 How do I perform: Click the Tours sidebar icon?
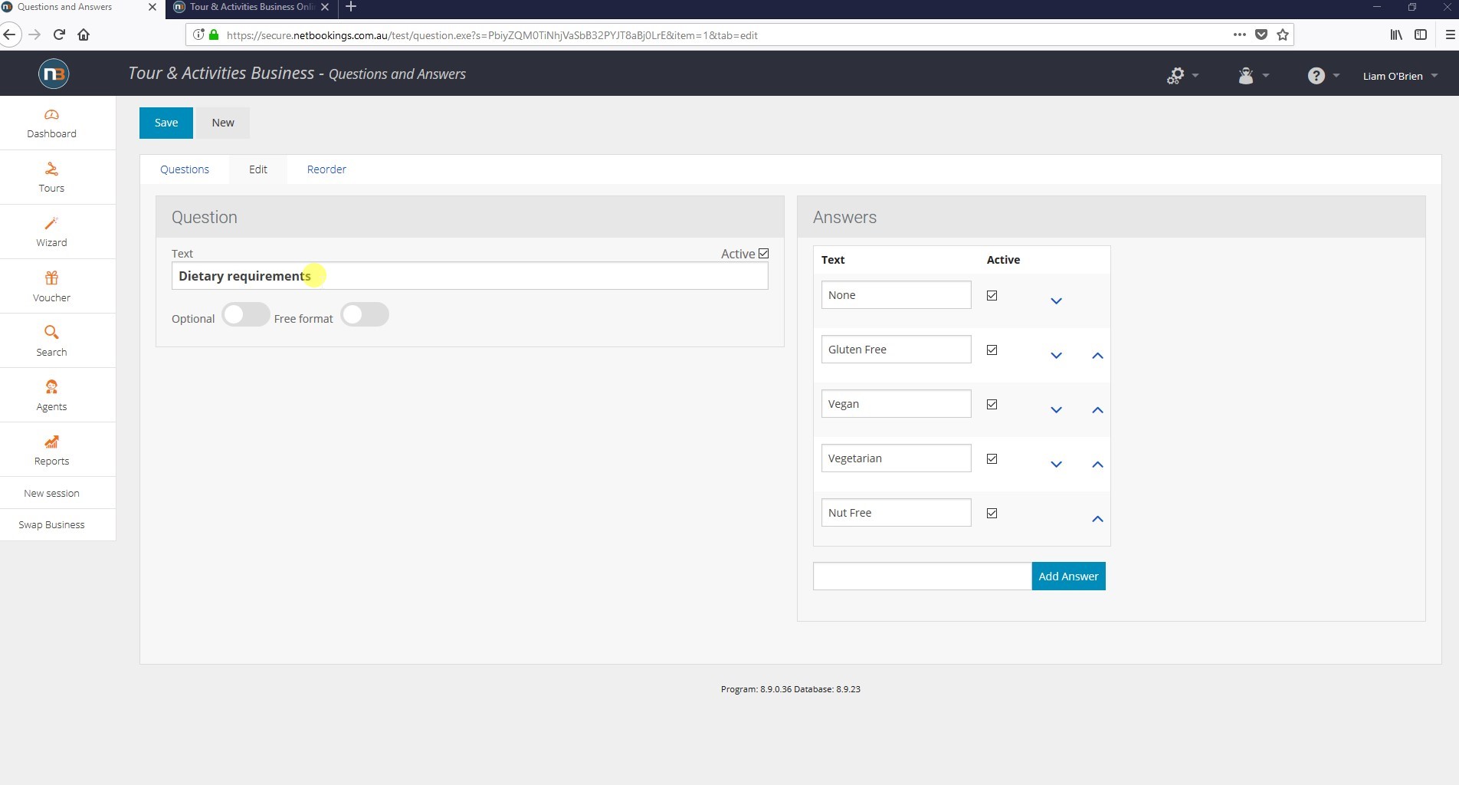tap(51, 169)
